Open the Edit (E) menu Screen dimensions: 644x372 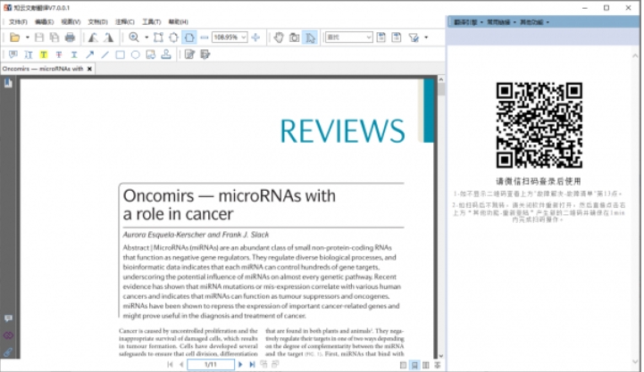[45, 21]
